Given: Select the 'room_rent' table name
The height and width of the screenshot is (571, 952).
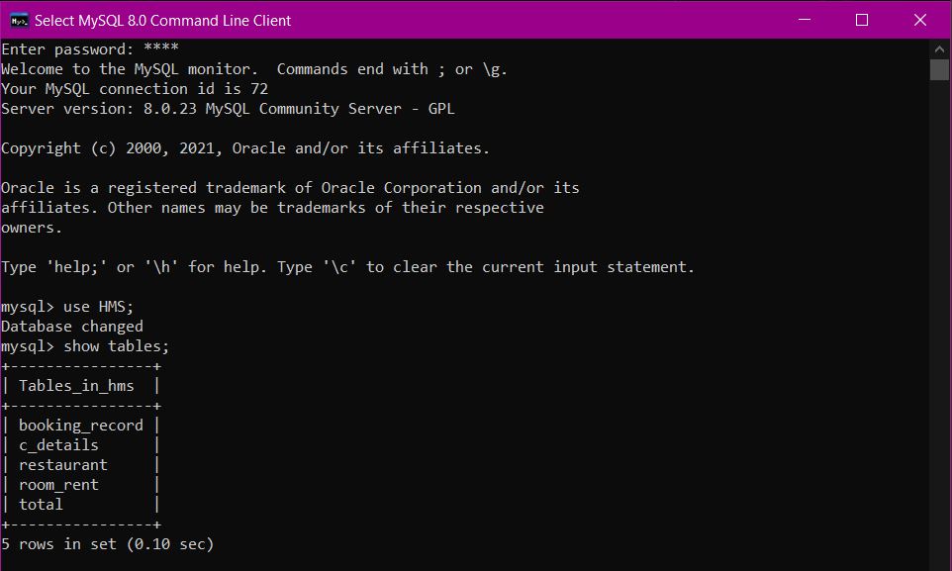Looking at the screenshot, I should (57, 484).
